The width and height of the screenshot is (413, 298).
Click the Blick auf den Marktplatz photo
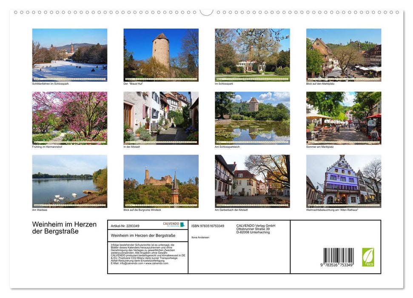click(344, 55)
